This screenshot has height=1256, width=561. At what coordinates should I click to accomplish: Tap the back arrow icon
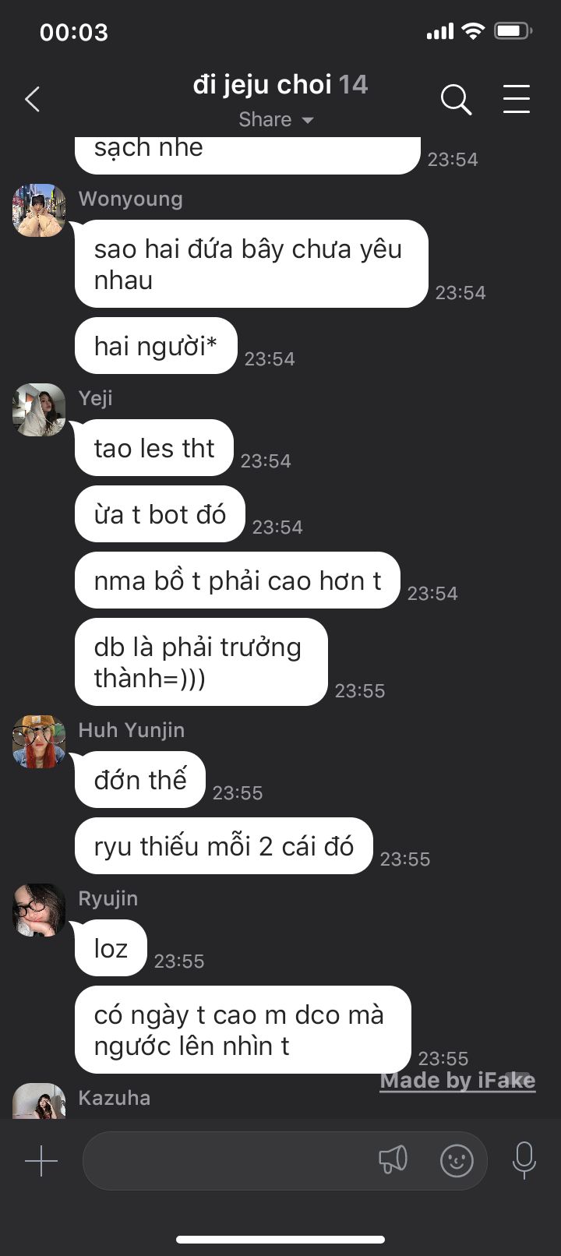tap(32, 100)
